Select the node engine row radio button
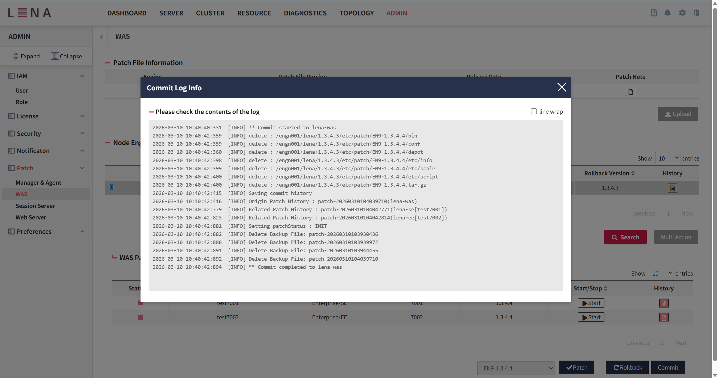Viewport: 718px width, 378px height. [x=111, y=187]
